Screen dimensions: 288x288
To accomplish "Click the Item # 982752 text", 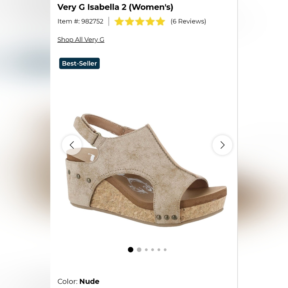I will click(80, 21).
